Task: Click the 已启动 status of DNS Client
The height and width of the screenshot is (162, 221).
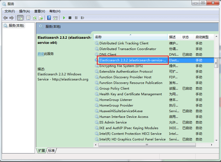Action: point(187,54)
